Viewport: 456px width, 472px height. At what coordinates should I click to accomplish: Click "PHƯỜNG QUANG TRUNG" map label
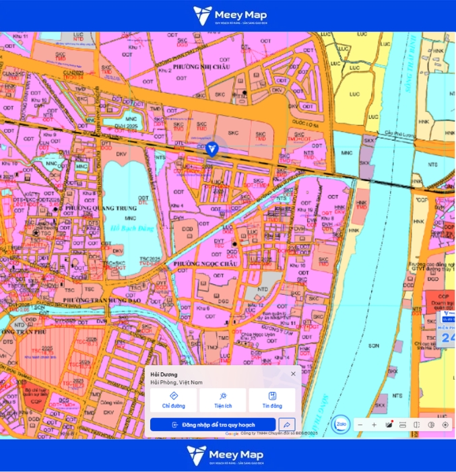pyautogui.click(x=101, y=208)
